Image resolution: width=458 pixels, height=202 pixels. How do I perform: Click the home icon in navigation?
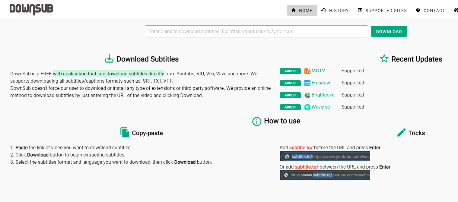click(293, 10)
